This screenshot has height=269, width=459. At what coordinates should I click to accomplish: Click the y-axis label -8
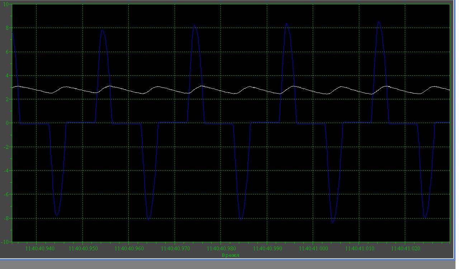[6, 218]
